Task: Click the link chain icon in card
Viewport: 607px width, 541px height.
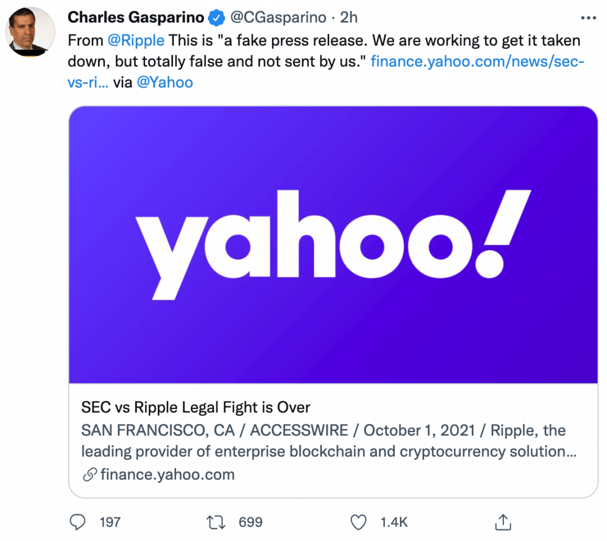Action: [x=90, y=475]
